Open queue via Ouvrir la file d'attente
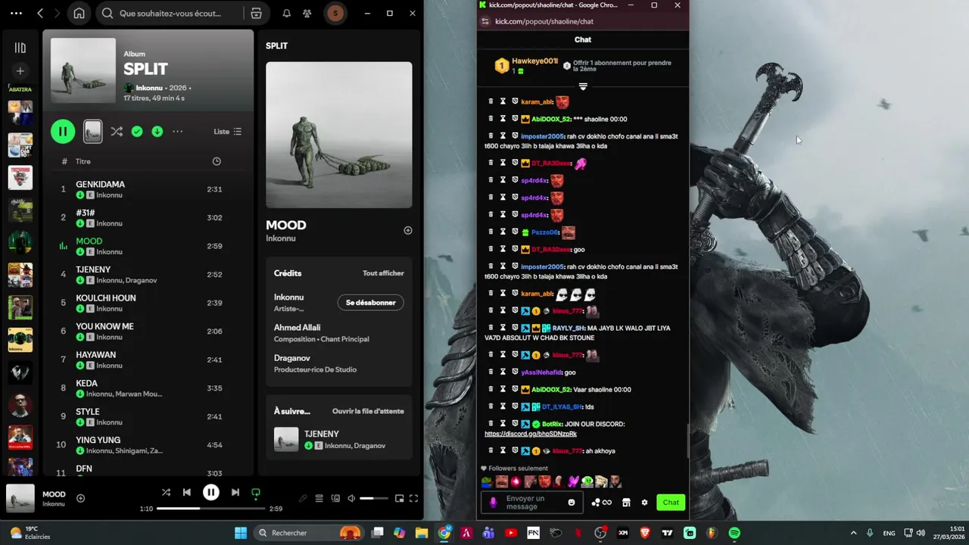The height and width of the screenshot is (545, 969). [x=368, y=411]
